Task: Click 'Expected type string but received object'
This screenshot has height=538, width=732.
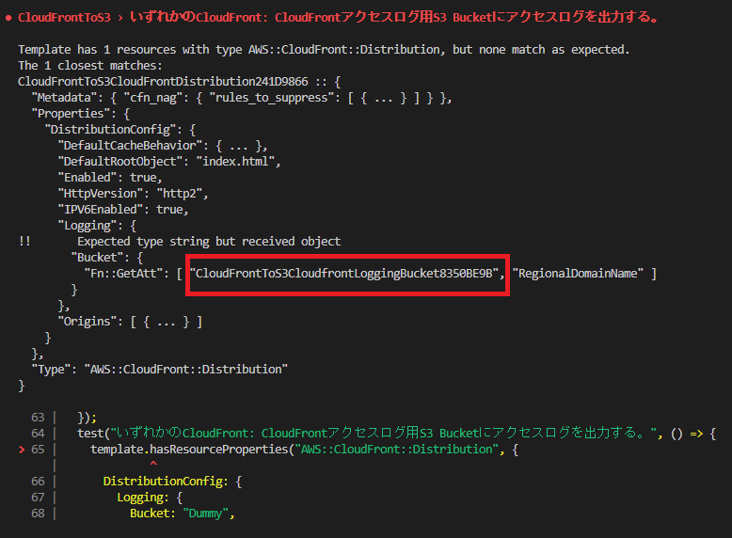Action: (209, 241)
